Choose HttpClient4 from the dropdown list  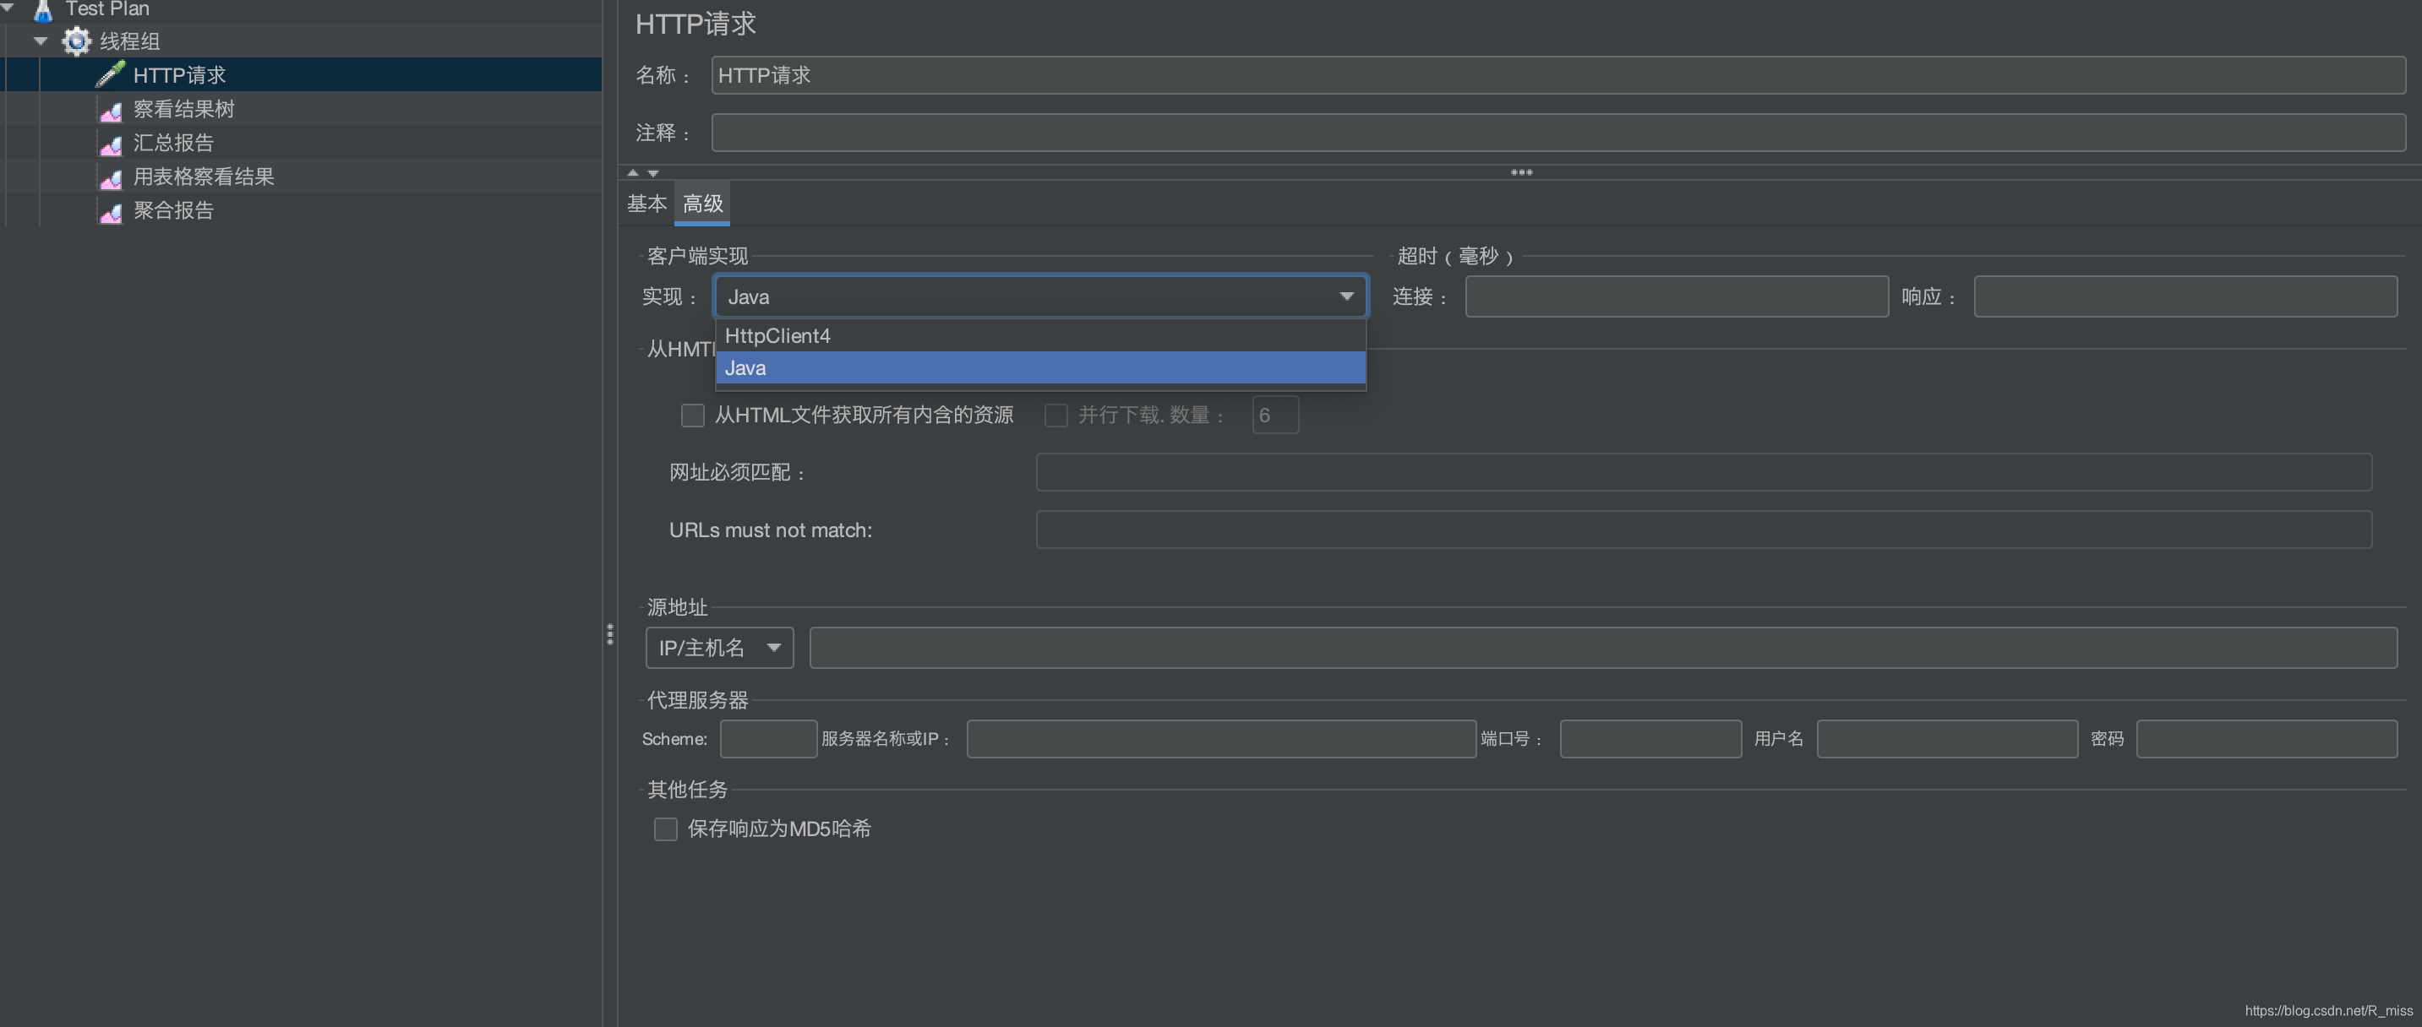click(x=1040, y=335)
